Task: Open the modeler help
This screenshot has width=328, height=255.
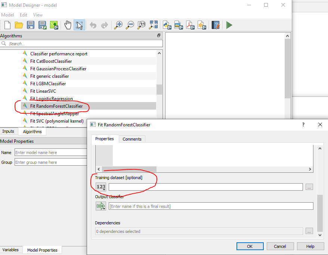Action: pyautogui.click(x=216, y=25)
